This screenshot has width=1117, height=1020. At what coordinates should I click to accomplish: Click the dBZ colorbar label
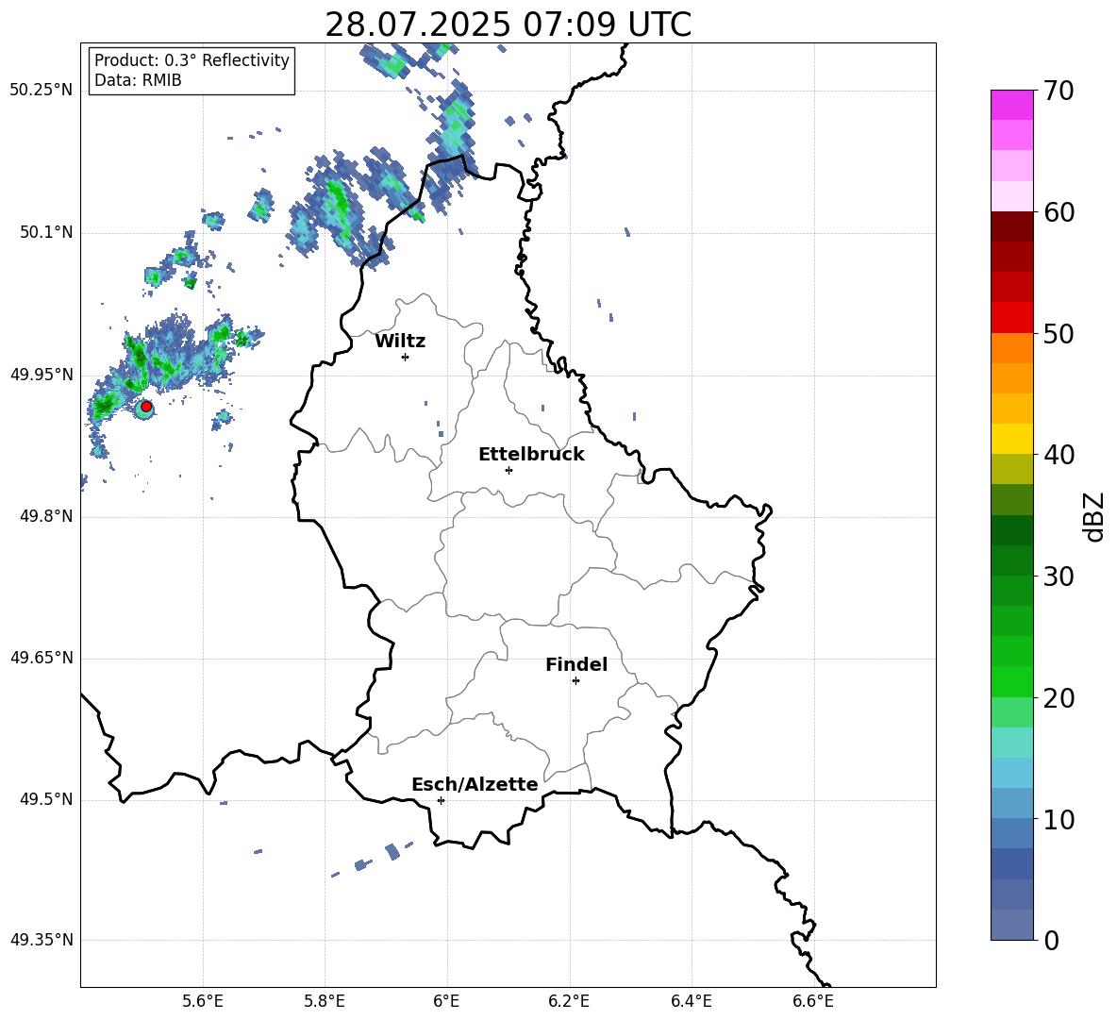[1095, 516]
